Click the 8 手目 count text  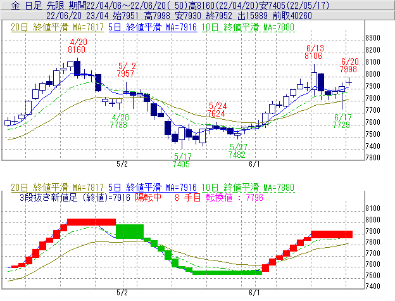click(x=187, y=197)
